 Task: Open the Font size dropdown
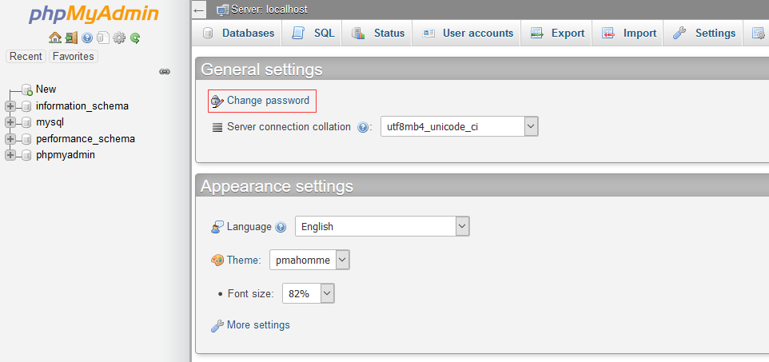point(309,293)
